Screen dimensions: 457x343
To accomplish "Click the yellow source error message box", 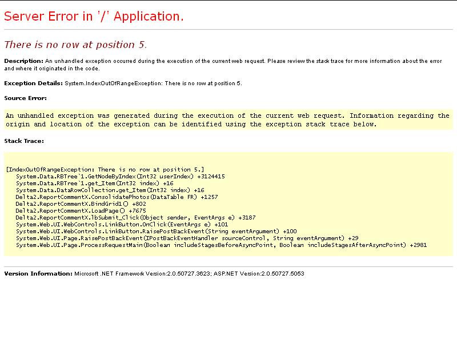I will [x=227, y=120].
